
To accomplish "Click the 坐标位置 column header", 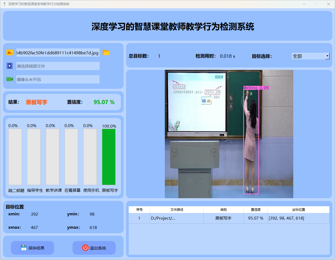I will point(298,210).
